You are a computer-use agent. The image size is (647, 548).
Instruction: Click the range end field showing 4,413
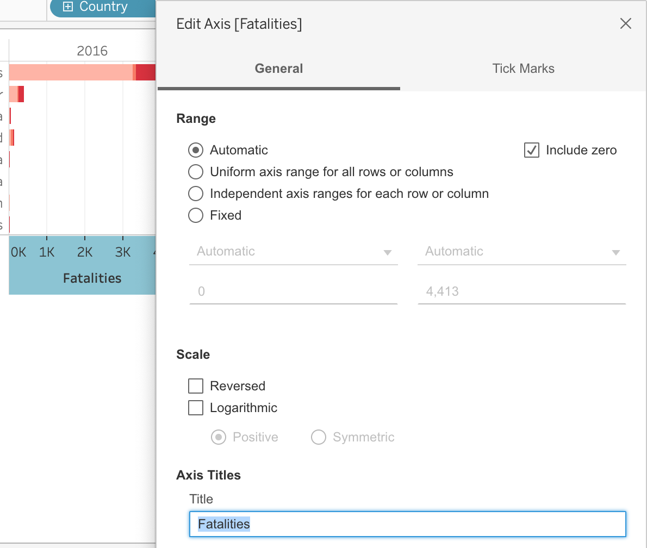[x=522, y=291]
